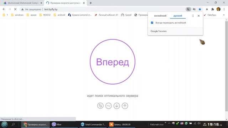The image size is (228, 128).
Task: Click the 'Не защищено' security warning
Action: (x=31, y=9)
